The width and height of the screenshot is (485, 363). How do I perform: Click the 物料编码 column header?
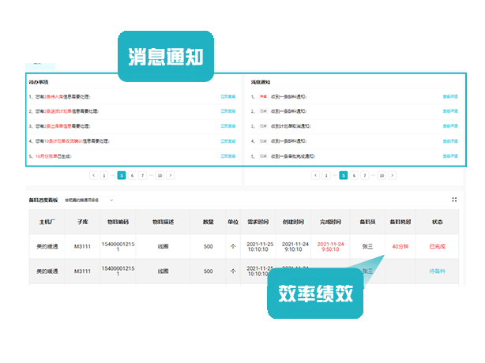116,222
